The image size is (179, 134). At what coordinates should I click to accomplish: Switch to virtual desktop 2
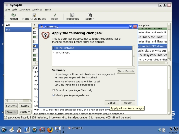[x=63, y=128]
